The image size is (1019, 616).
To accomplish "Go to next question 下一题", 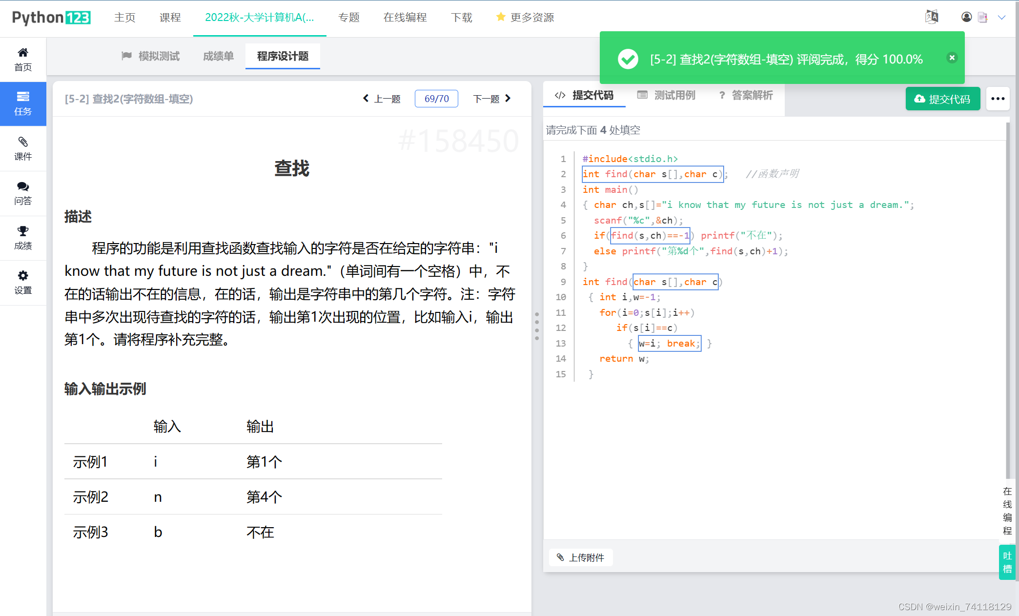I will tap(492, 99).
